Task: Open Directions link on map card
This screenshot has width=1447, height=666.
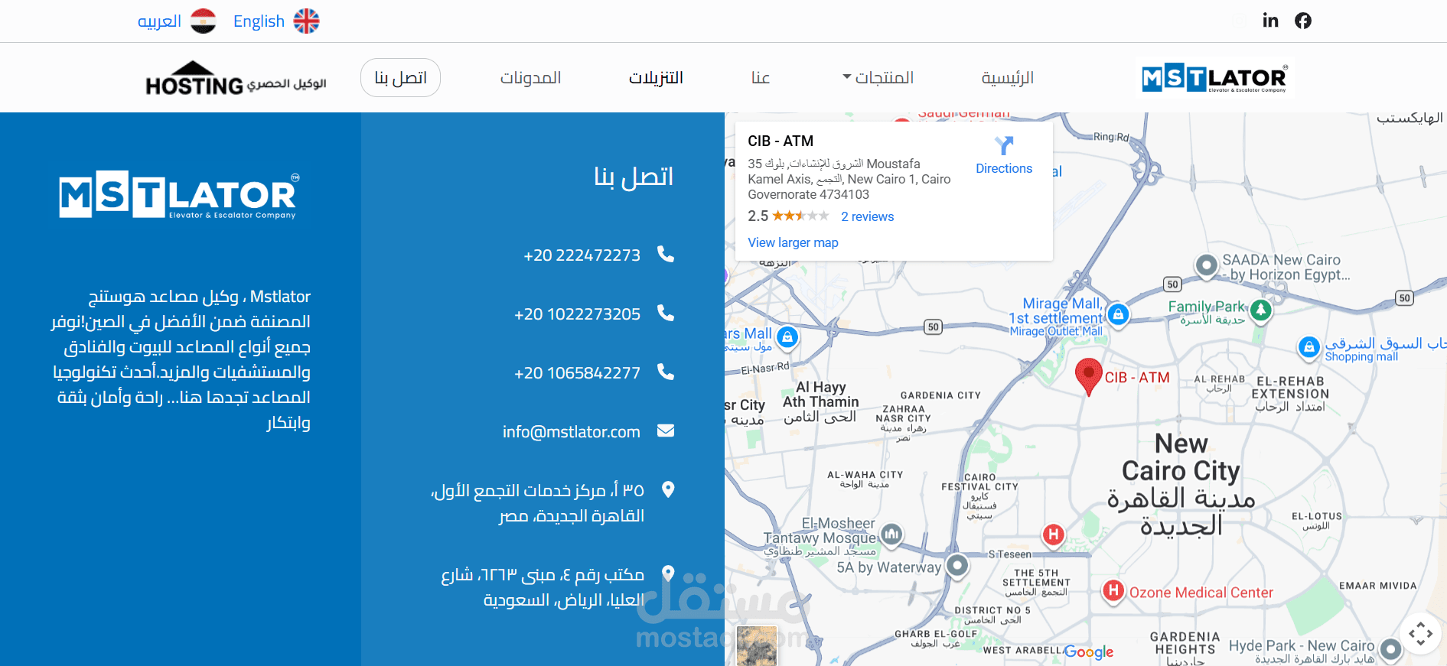Action: [x=1004, y=168]
